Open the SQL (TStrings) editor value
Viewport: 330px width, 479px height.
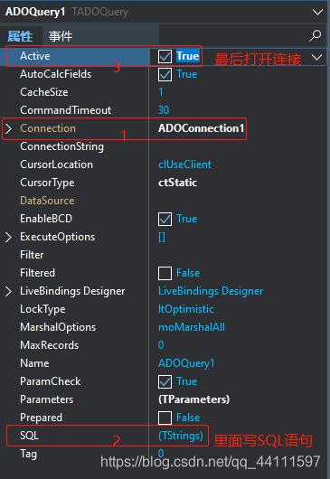(181, 436)
